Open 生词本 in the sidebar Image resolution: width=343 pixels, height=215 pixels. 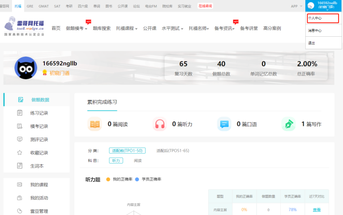pyautogui.click(x=37, y=166)
